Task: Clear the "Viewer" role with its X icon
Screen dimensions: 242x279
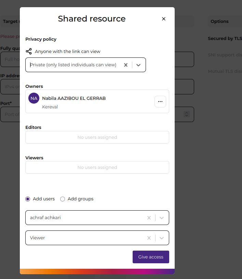Action: click(x=149, y=238)
